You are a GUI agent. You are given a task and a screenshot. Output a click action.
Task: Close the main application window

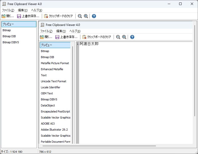[x=192, y=4]
